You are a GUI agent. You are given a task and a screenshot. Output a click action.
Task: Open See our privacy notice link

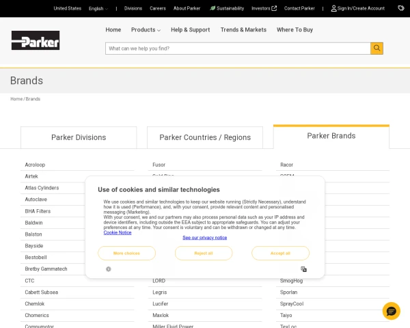pos(205,238)
